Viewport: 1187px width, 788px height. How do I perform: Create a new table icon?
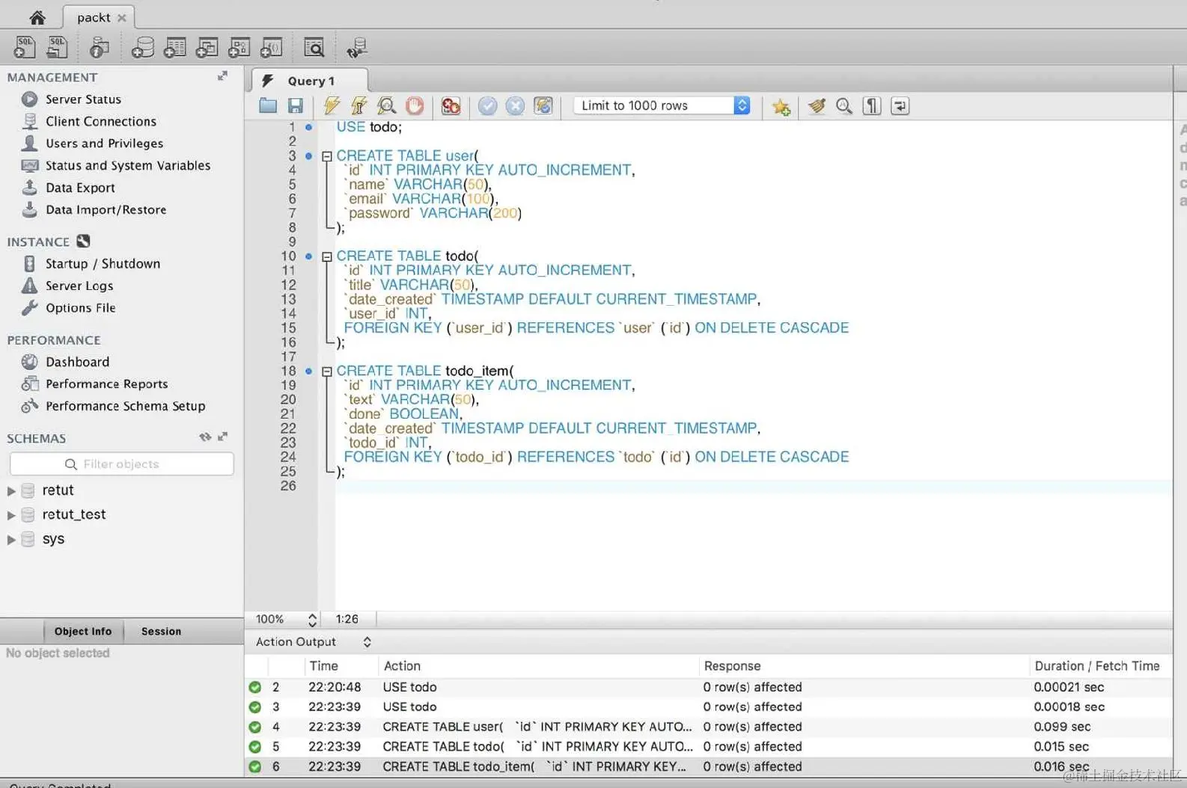pyautogui.click(x=175, y=48)
